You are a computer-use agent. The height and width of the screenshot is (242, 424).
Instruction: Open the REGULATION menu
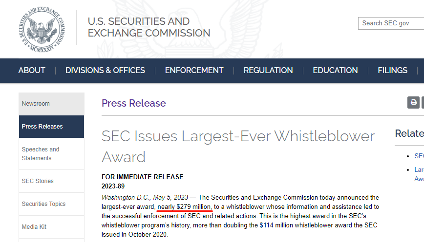[268, 70]
